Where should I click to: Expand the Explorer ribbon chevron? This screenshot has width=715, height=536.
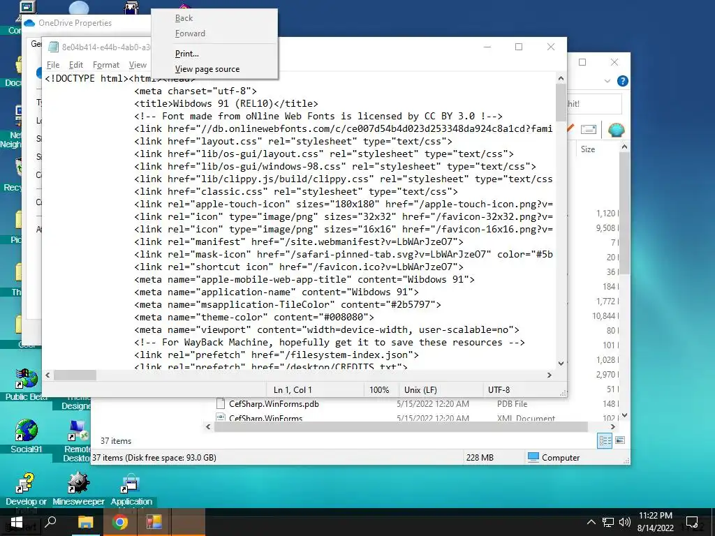tap(607, 81)
